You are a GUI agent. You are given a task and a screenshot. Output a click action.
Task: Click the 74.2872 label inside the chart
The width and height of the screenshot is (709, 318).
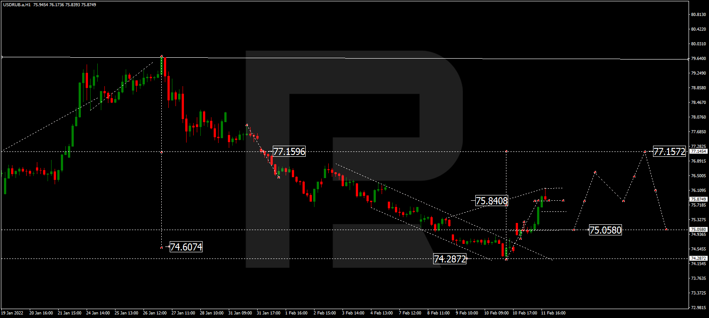coord(450,259)
